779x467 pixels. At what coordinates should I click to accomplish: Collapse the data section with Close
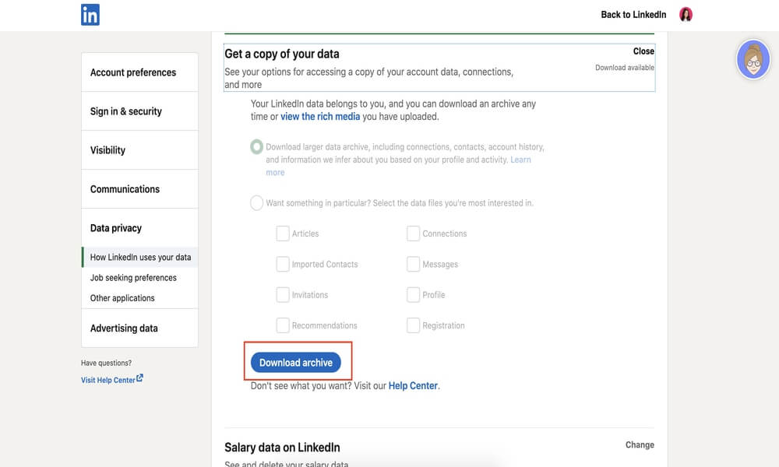643,51
